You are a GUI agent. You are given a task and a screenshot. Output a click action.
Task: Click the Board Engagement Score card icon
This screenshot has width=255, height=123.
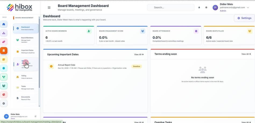143,31
